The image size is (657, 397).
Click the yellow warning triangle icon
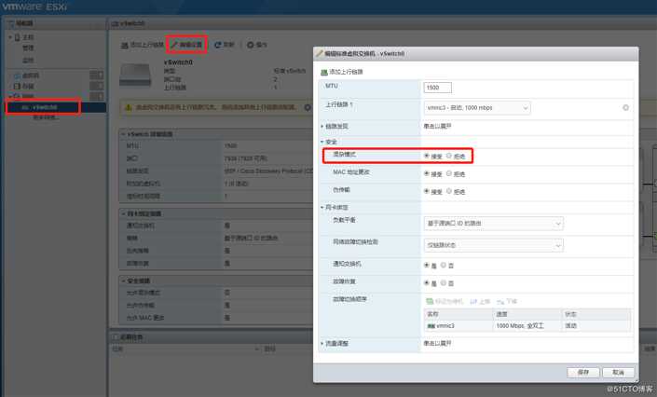(x=129, y=108)
